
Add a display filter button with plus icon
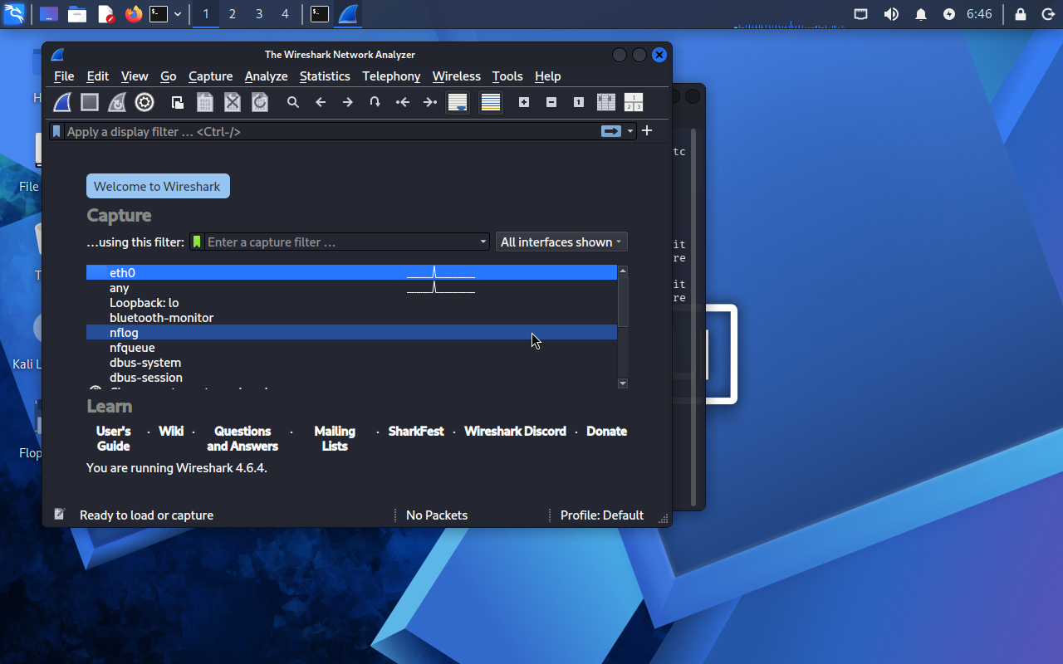point(647,130)
